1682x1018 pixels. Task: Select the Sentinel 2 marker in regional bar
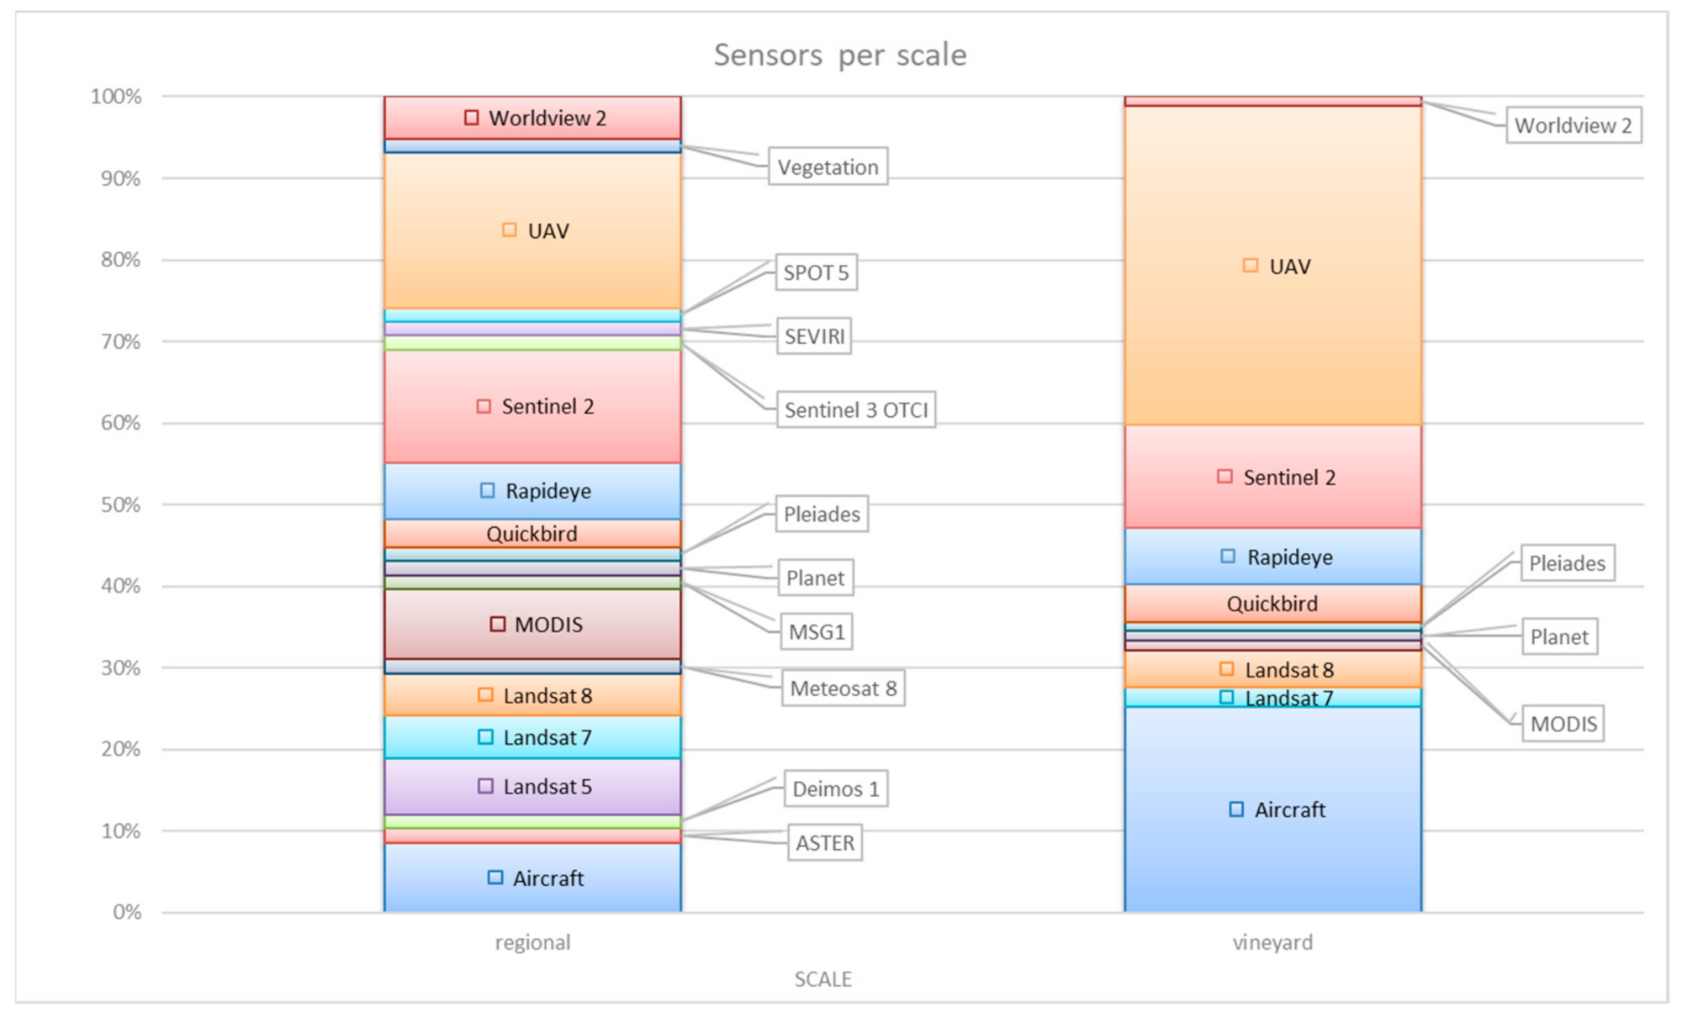click(x=484, y=406)
